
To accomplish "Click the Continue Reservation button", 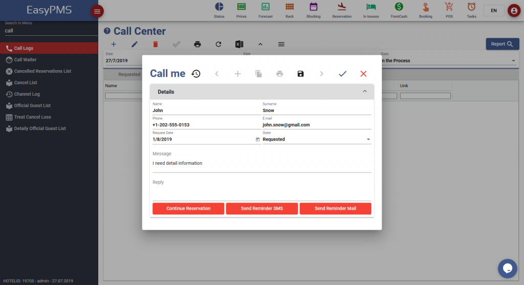I will point(188,208).
